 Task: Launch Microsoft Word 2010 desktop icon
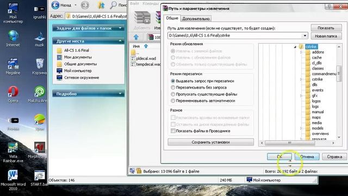point(13,180)
